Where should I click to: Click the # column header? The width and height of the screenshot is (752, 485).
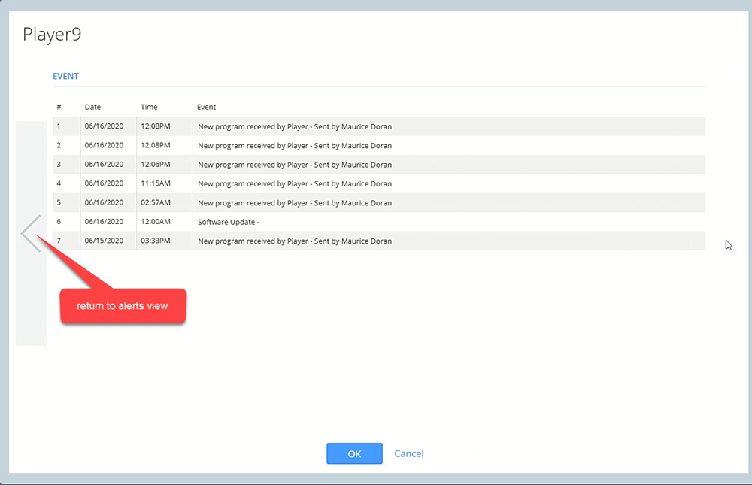pos(59,108)
